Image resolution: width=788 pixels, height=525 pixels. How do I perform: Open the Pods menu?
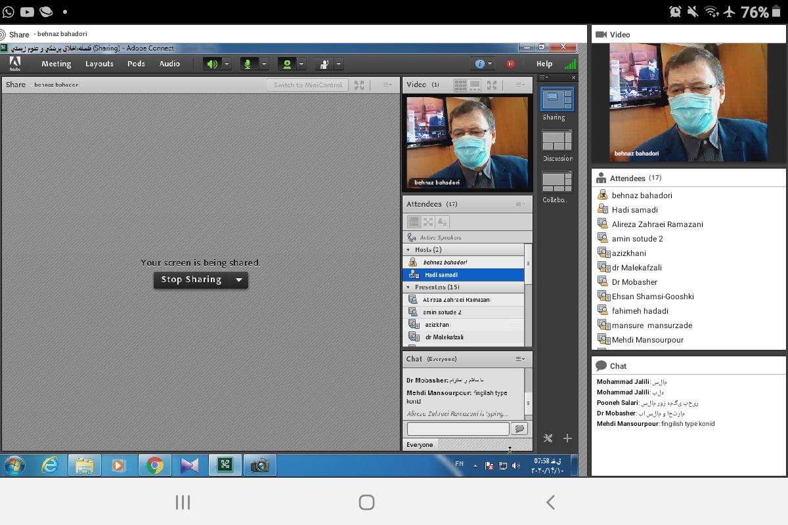coord(136,64)
